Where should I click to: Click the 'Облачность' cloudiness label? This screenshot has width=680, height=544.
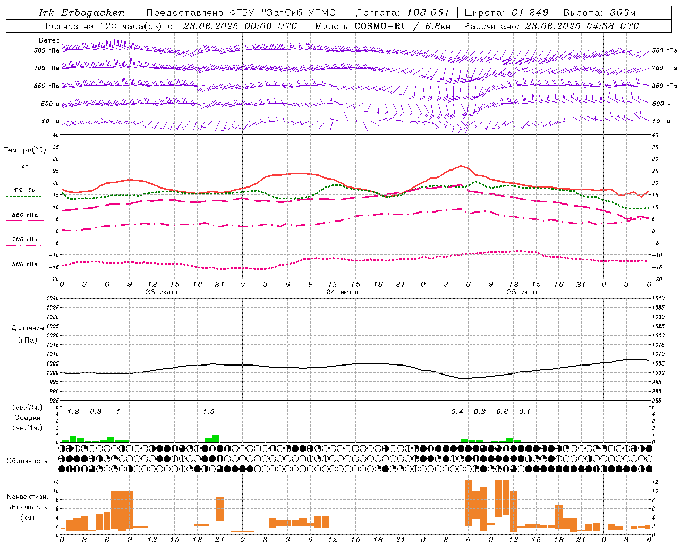27,461
